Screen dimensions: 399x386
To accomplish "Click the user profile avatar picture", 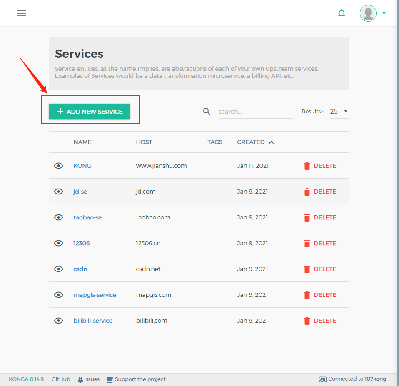I will point(368,13).
